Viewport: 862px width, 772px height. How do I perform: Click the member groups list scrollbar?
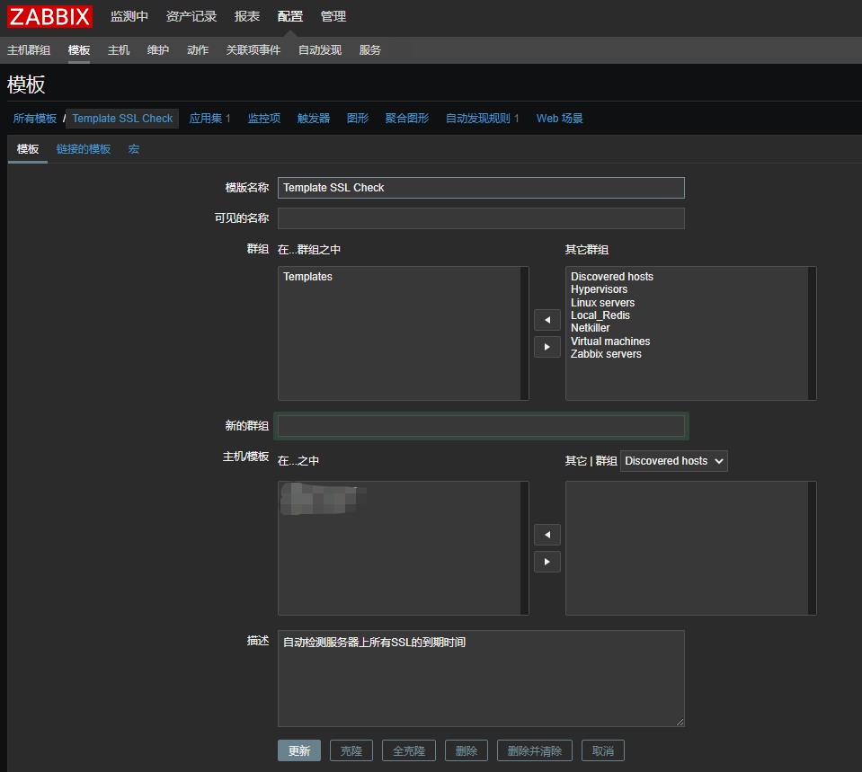pyautogui.click(x=524, y=333)
